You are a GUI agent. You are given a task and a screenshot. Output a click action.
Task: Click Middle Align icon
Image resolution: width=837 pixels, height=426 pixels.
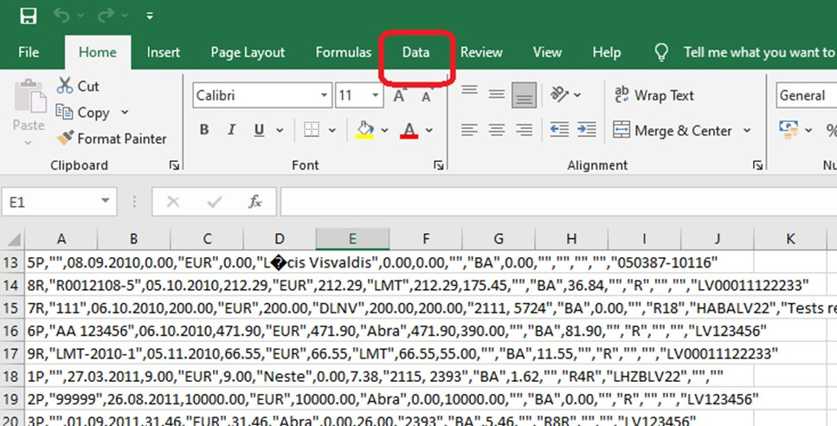(x=497, y=95)
